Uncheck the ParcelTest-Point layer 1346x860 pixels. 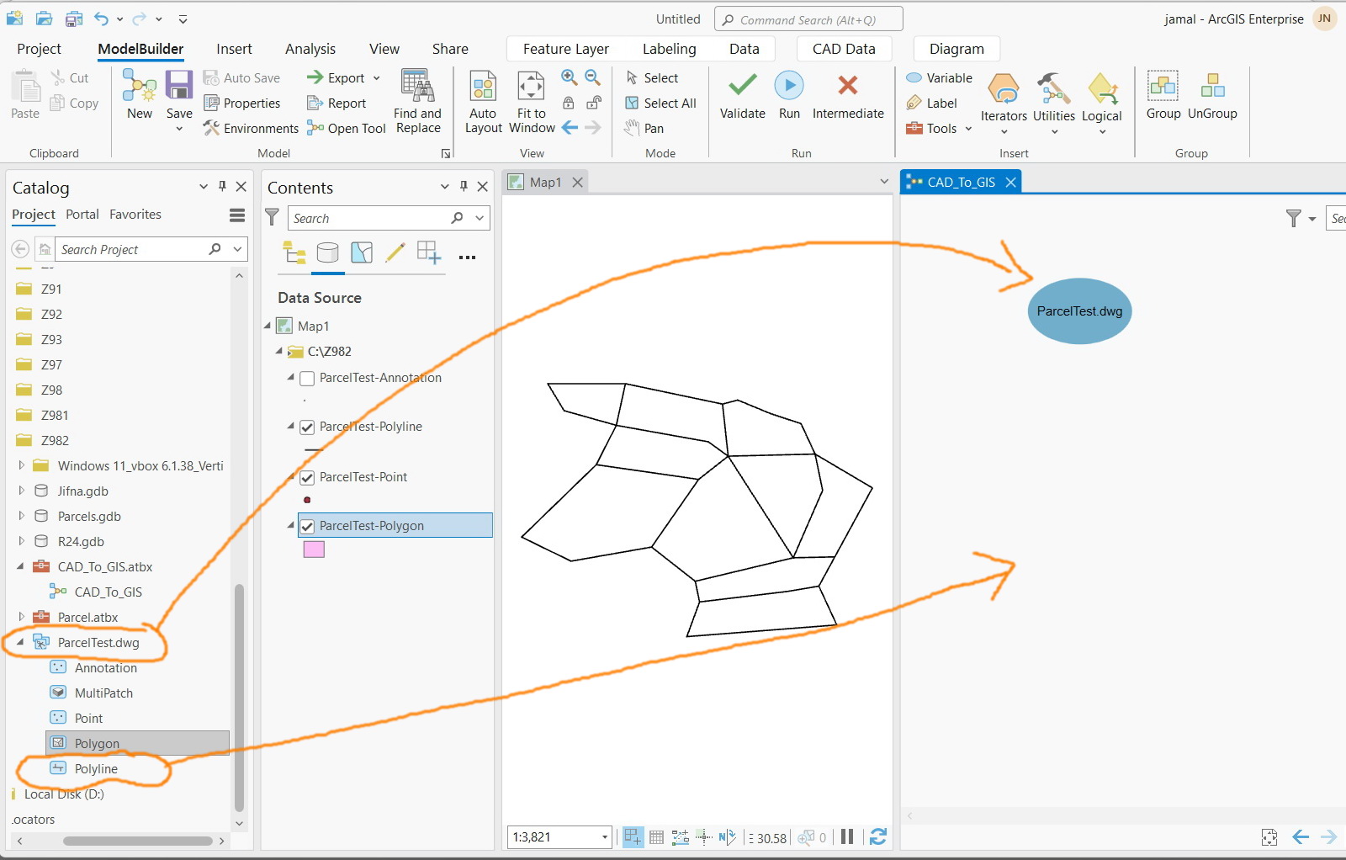307,477
